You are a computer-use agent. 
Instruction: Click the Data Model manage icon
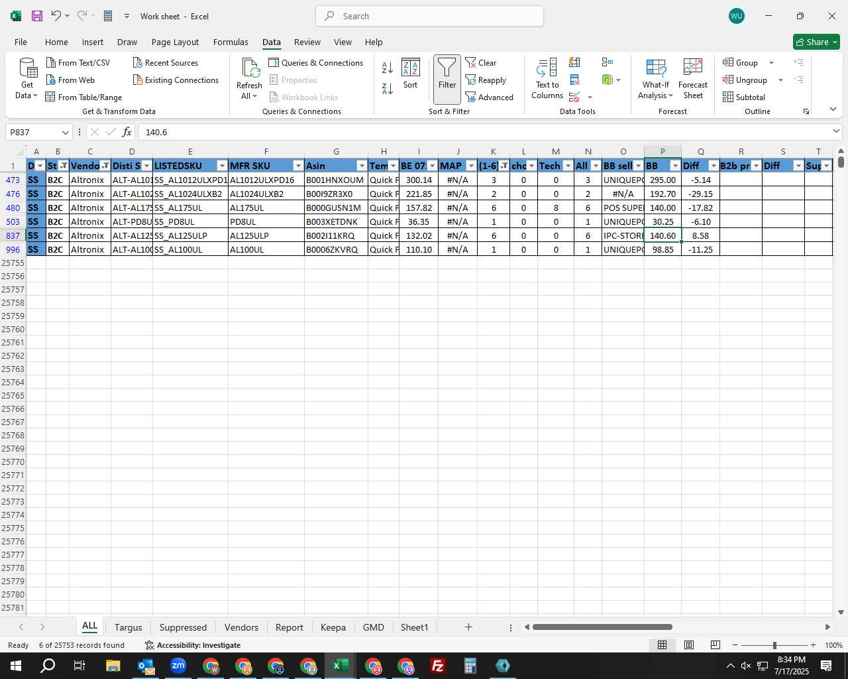pos(608,80)
